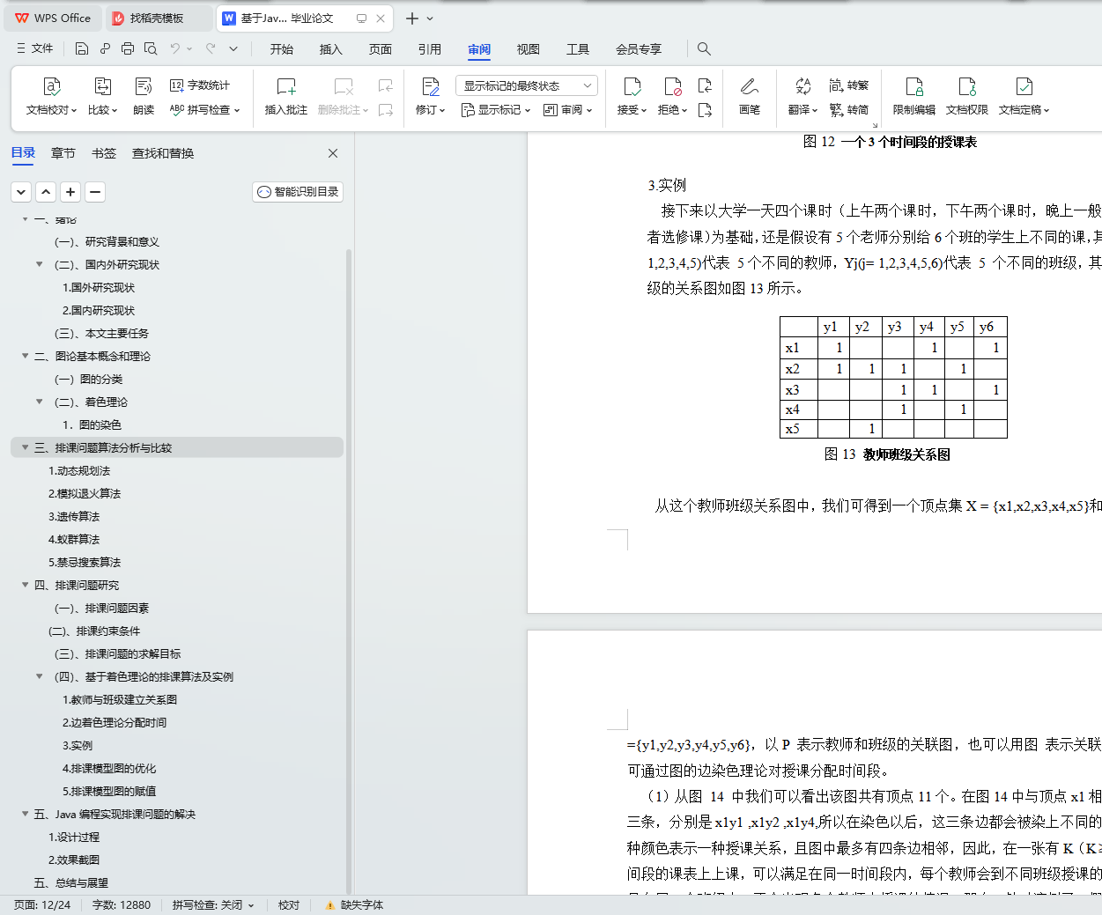Screen dimensions: 1102x915
Task: Click the 文档校对 proofreading icon
Action: [x=51, y=86]
